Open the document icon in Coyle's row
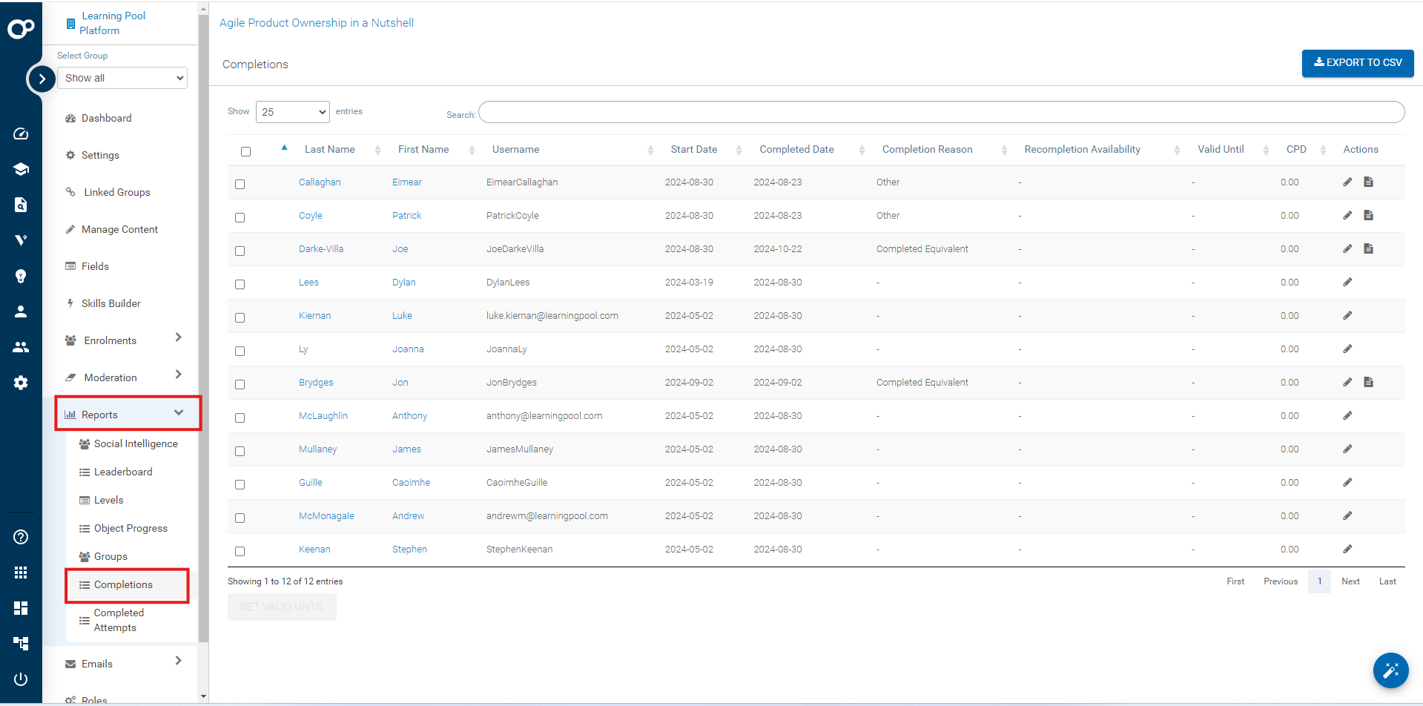Screen dimensions: 1423x706 coord(1368,216)
